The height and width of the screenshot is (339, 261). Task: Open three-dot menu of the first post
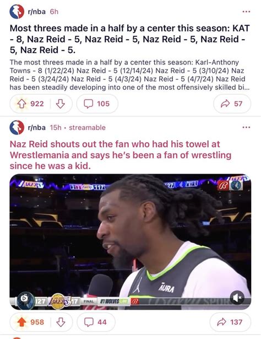tap(246, 12)
